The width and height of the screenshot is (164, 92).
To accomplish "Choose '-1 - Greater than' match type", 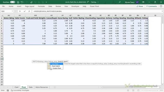I will coord(55,68).
